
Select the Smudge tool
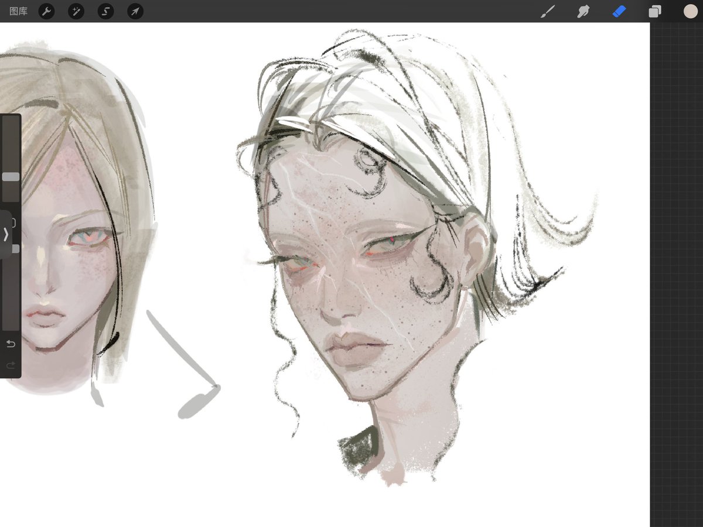[x=583, y=11]
